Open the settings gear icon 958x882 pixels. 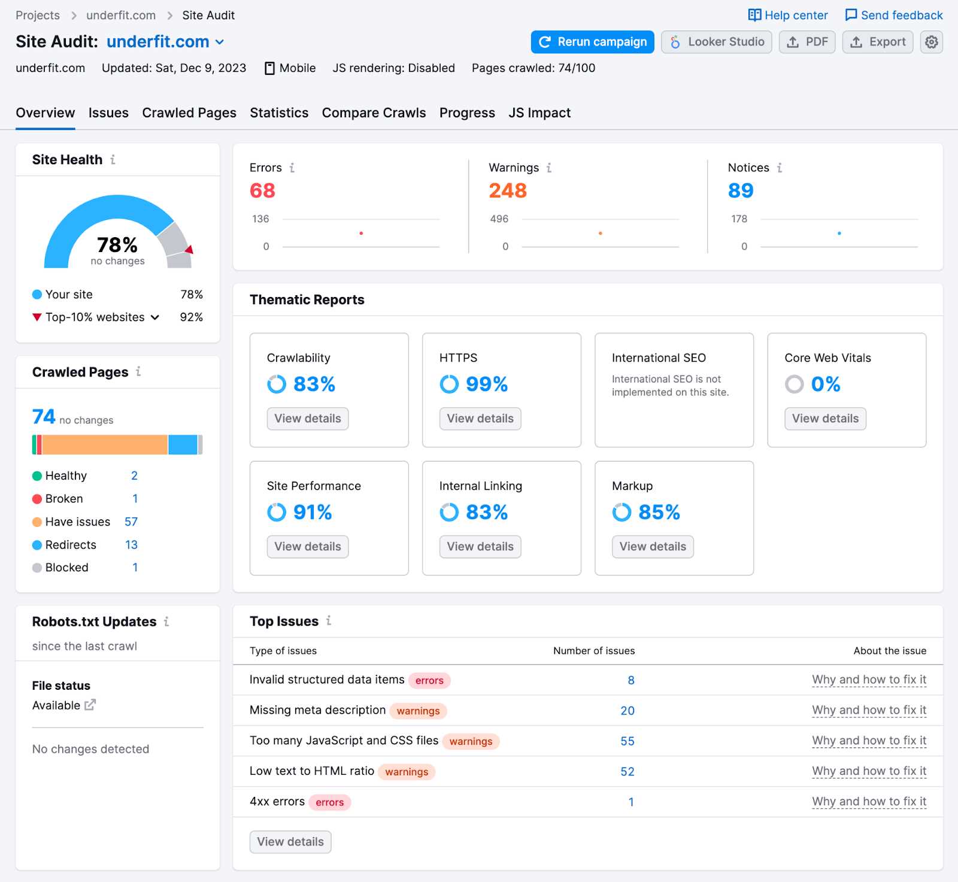click(931, 42)
